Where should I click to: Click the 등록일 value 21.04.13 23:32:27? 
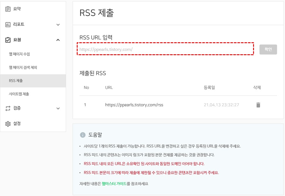pos(221,105)
